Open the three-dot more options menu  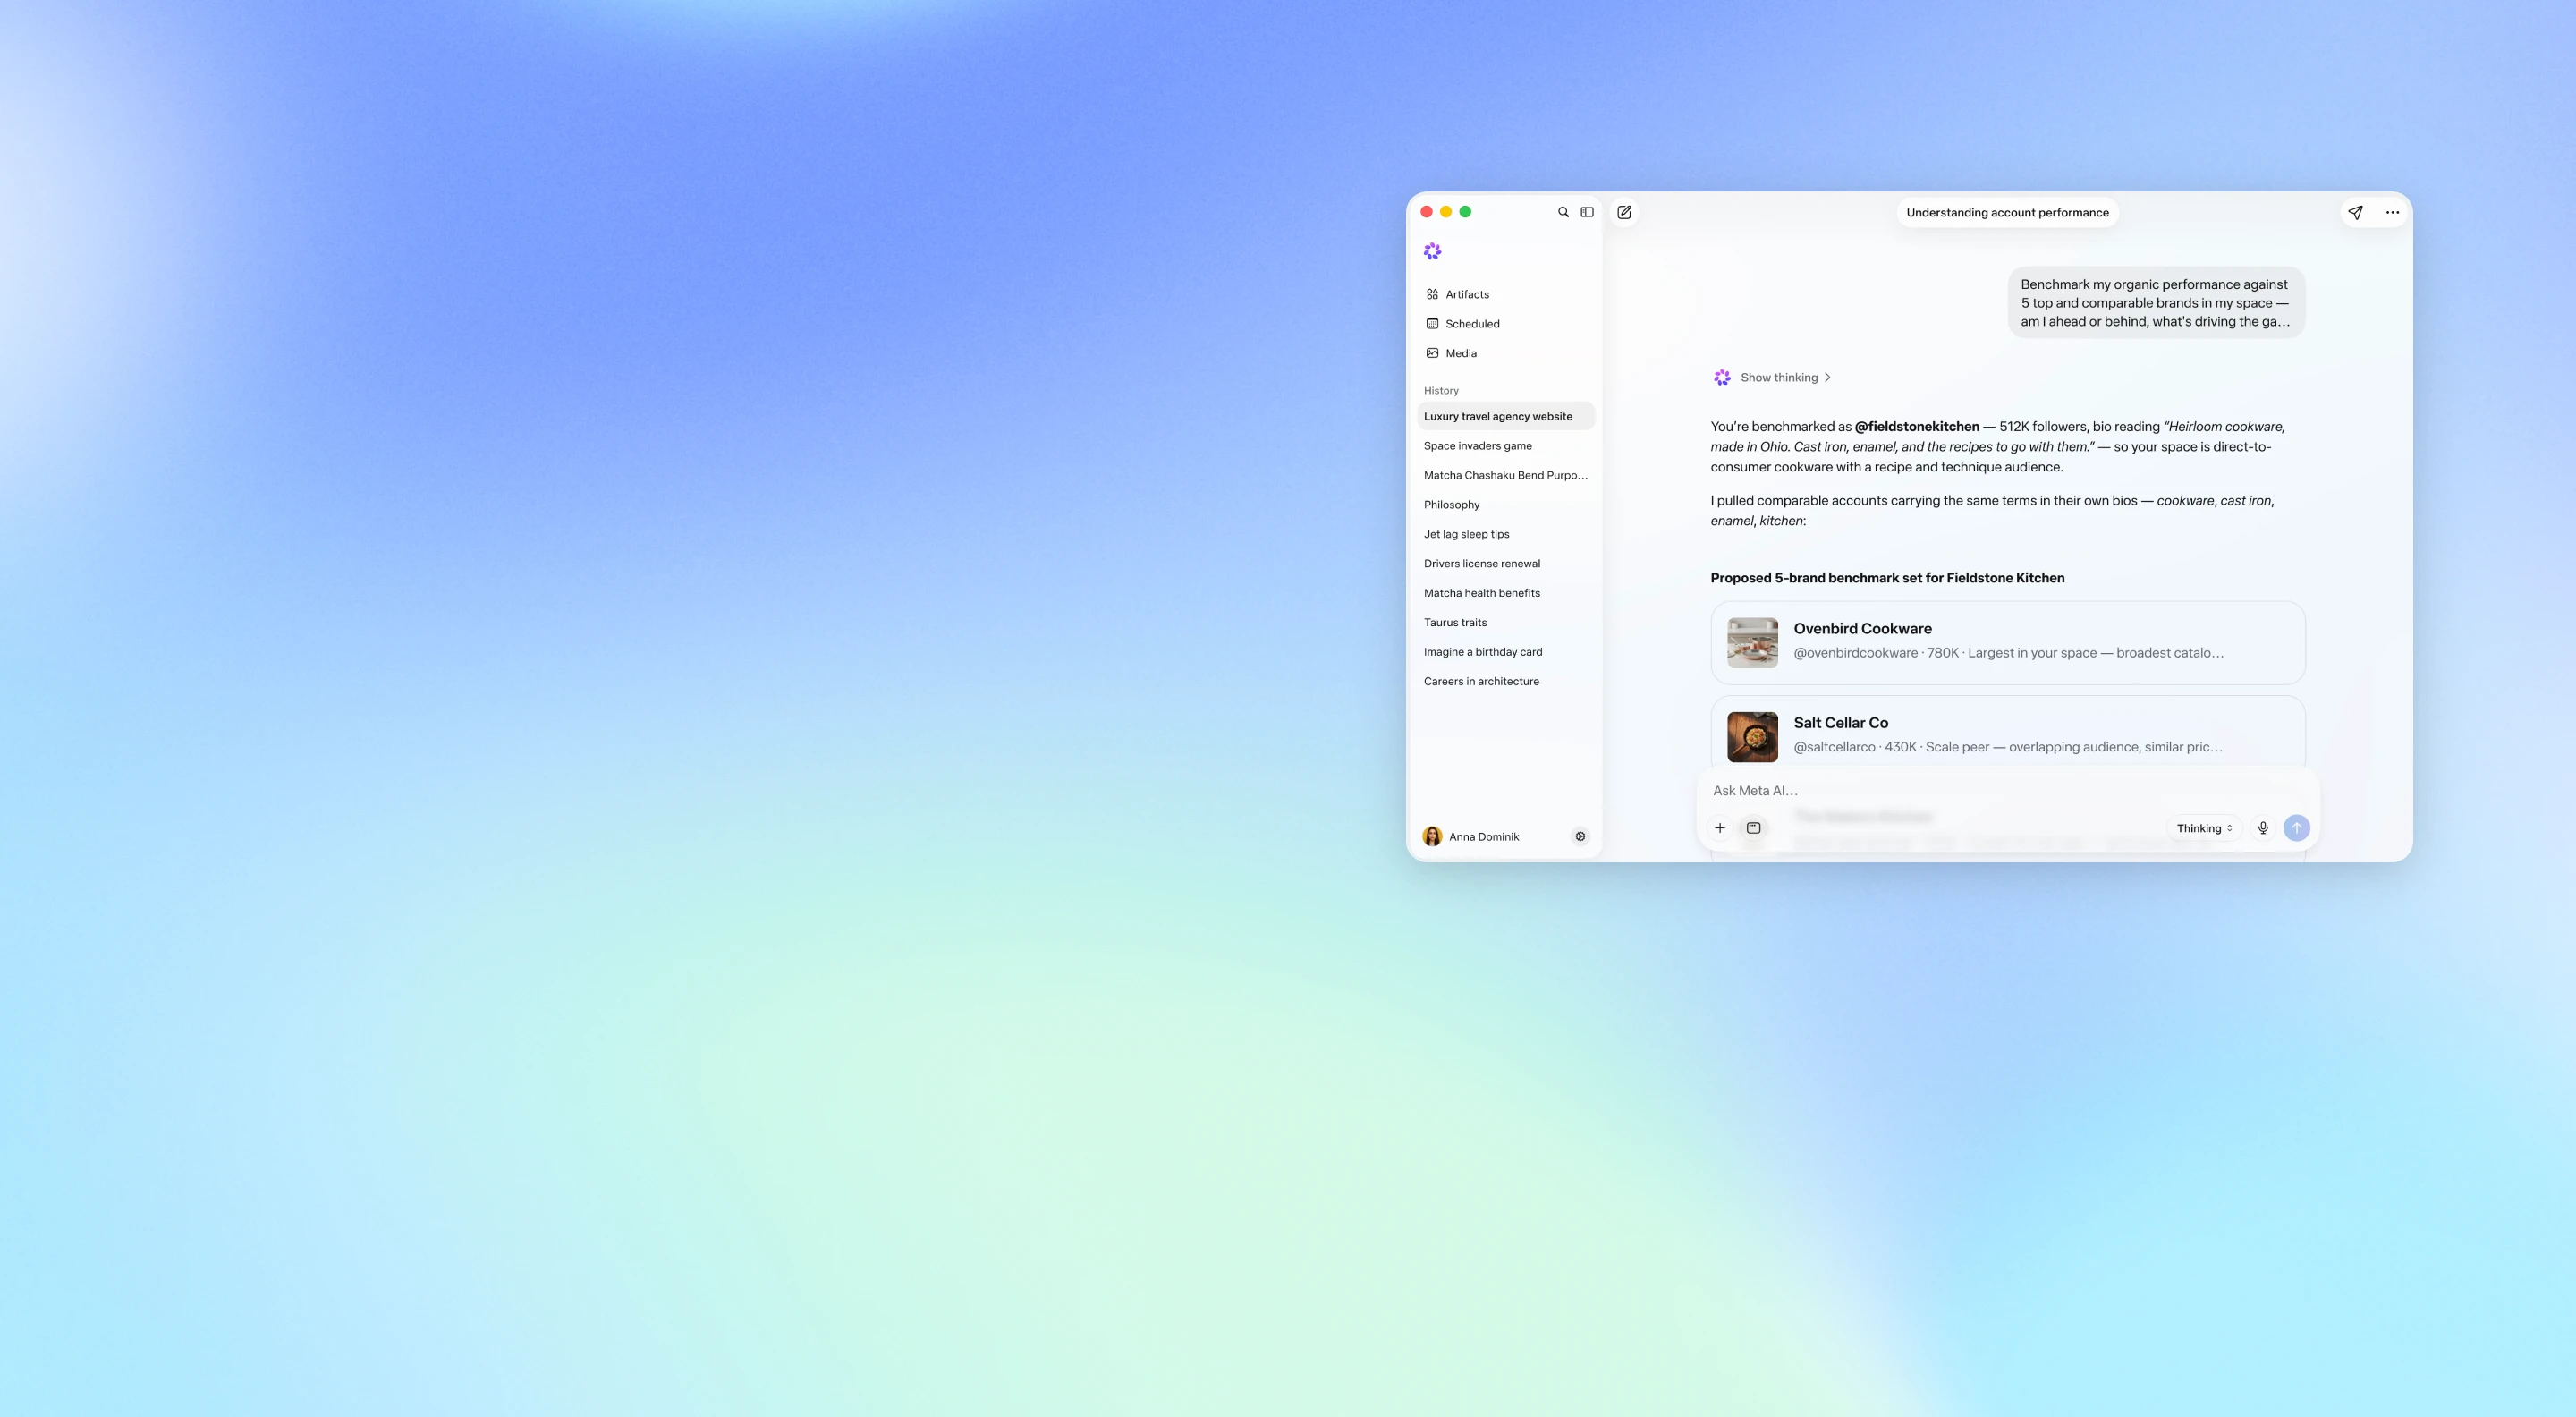coord(2392,212)
